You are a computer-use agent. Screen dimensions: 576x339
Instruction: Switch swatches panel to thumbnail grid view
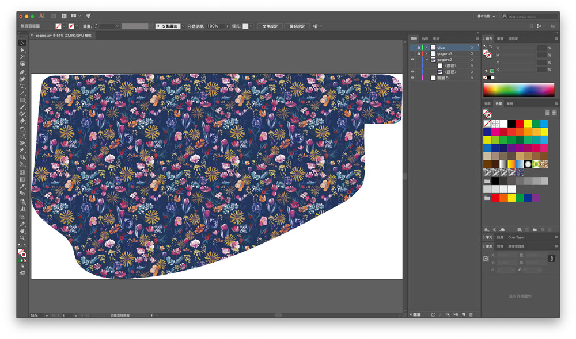pyautogui.click(x=555, y=113)
